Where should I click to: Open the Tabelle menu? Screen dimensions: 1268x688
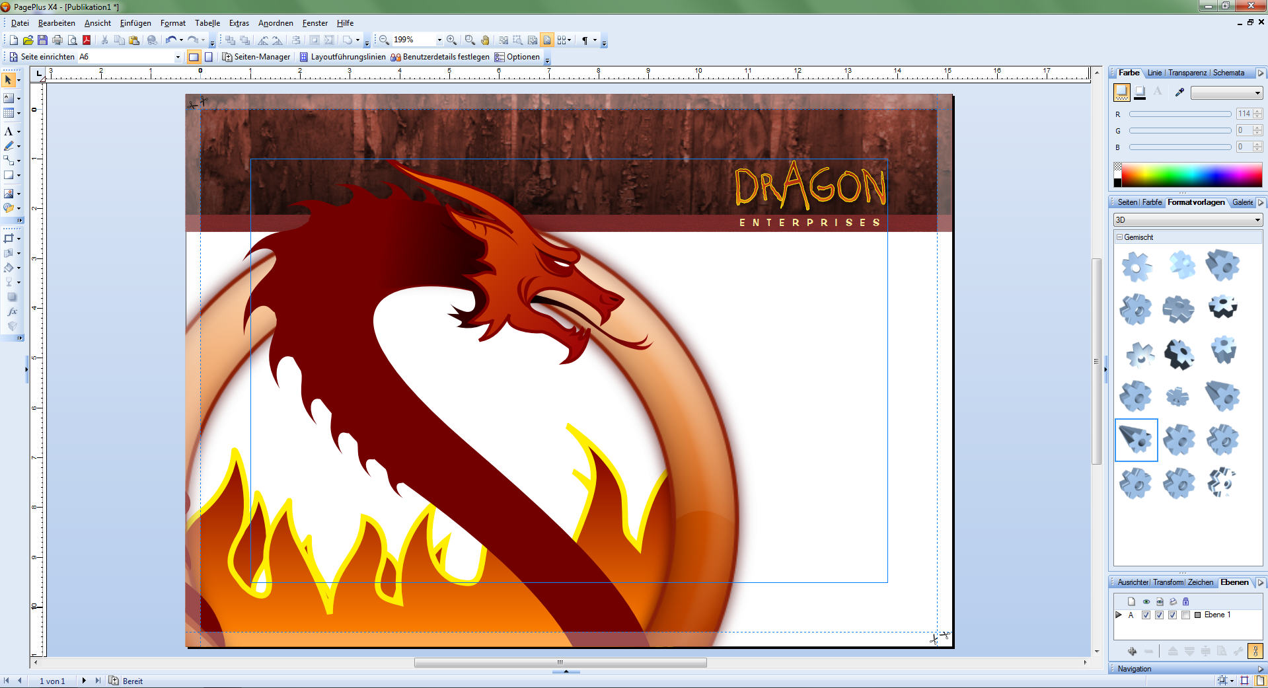(x=207, y=23)
